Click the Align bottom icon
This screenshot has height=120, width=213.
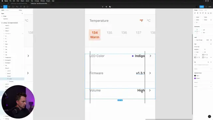[208, 13]
